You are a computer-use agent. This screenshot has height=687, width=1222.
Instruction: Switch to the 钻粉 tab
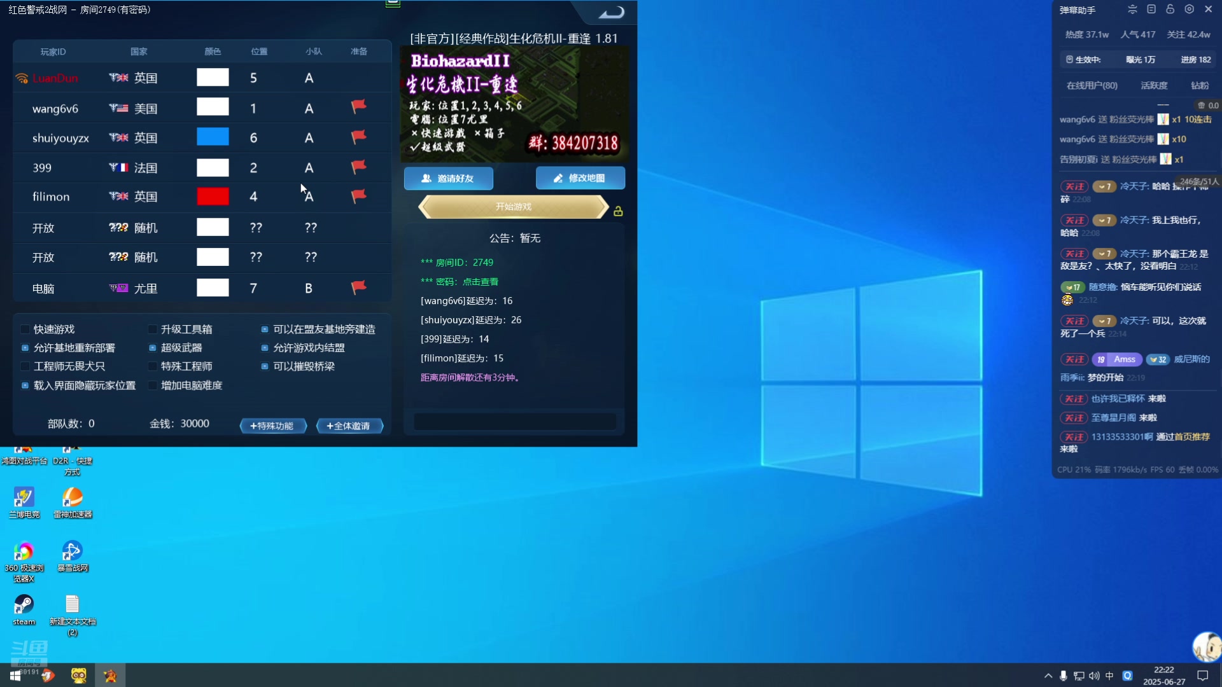coord(1200,85)
